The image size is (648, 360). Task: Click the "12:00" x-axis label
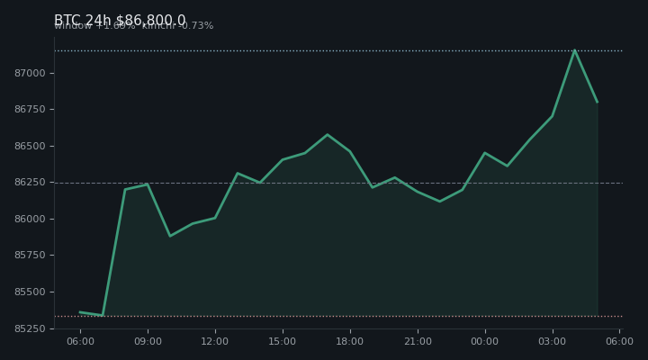215,341
